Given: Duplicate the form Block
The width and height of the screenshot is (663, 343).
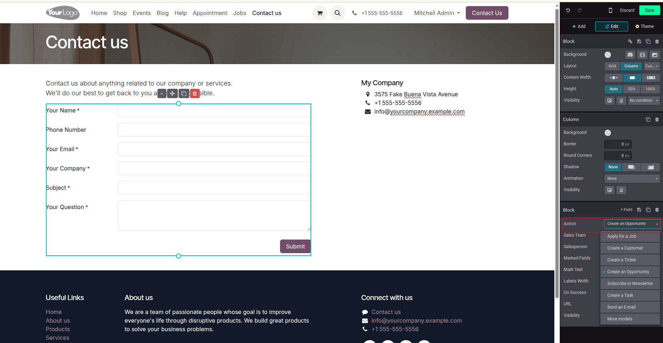Looking at the screenshot, I should [x=648, y=210].
